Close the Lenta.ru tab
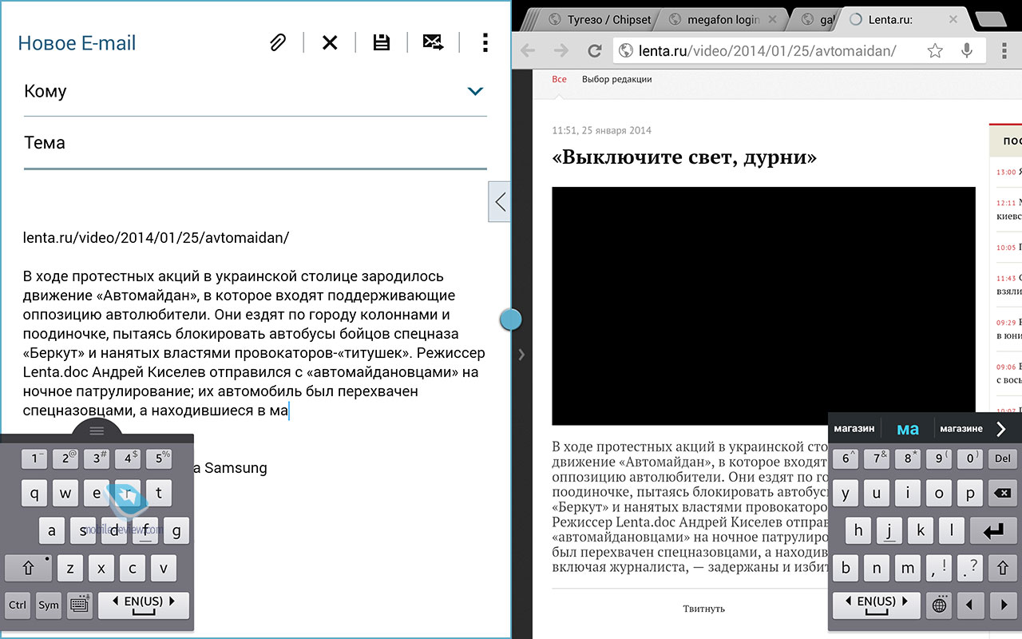The image size is (1022, 639). (953, 19)
